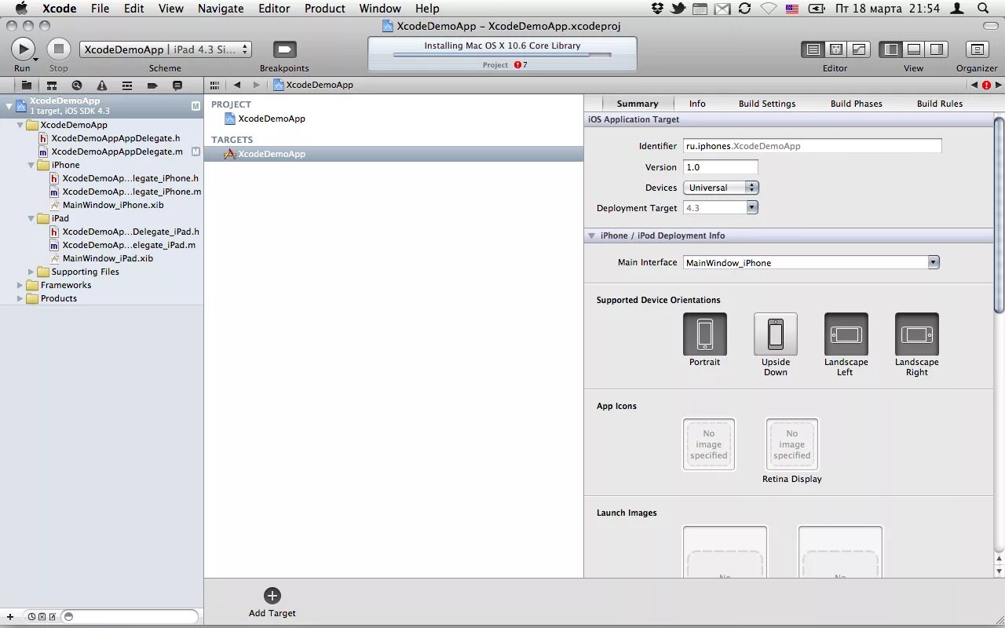Screen dimensions: 1005x628
Task: Click the App Icons image well
Action: (x=709, y=444)
